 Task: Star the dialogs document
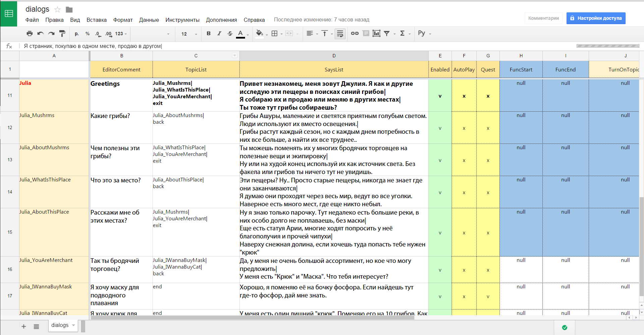[x=57, y=10]
